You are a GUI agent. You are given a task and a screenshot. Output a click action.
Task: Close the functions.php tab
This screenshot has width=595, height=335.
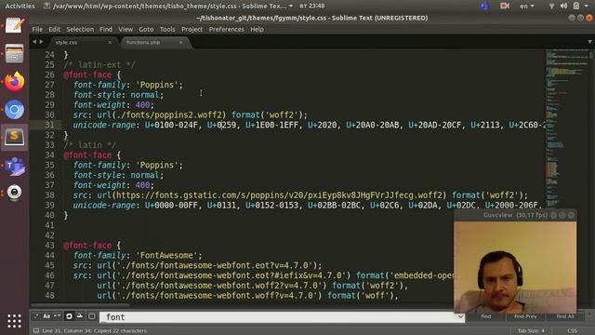click(180, 43)
